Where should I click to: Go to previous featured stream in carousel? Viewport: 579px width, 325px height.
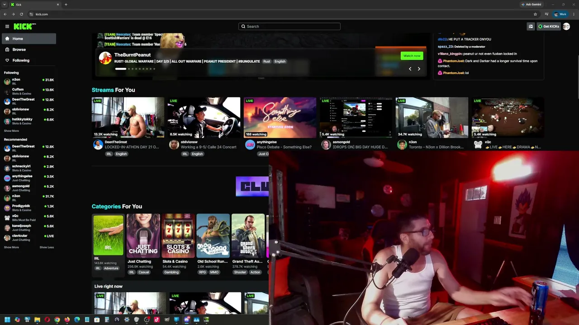tap(410, 69)
